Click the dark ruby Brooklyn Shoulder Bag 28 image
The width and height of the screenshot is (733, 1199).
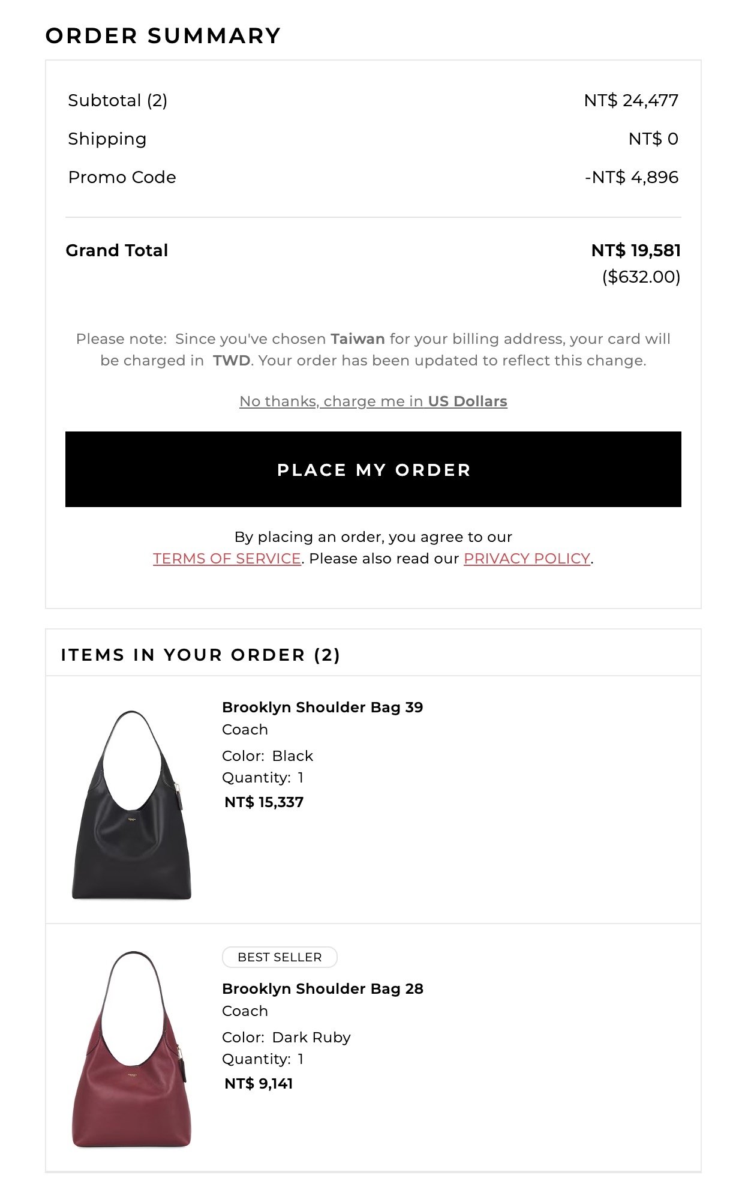tap(131, 1049)
